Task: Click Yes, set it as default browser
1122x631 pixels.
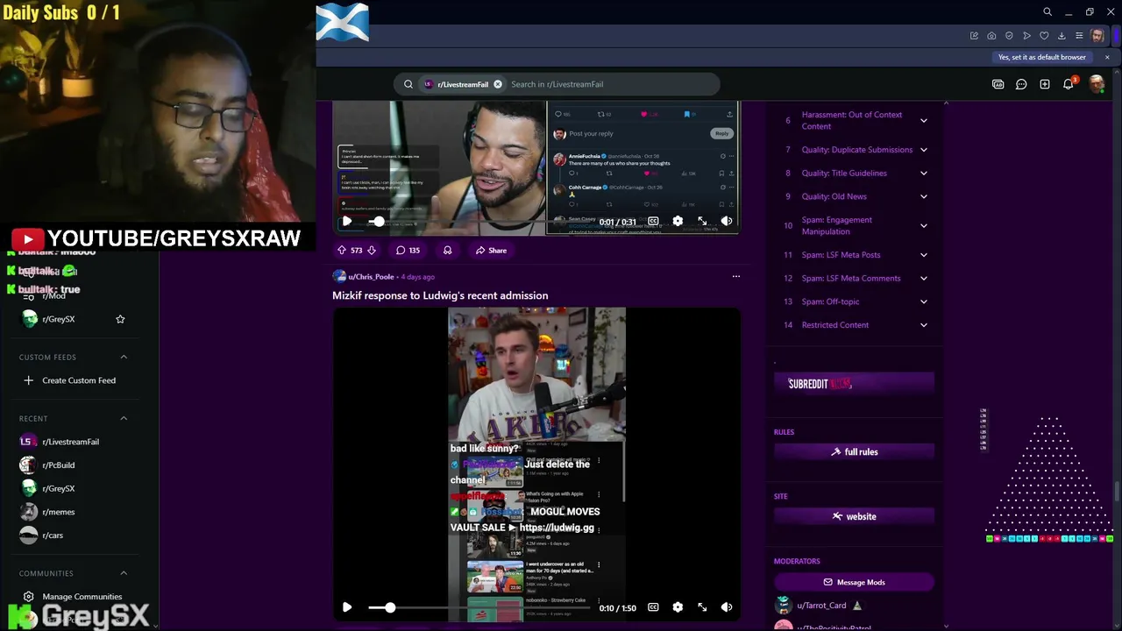Action: (x=1042, y=57)
